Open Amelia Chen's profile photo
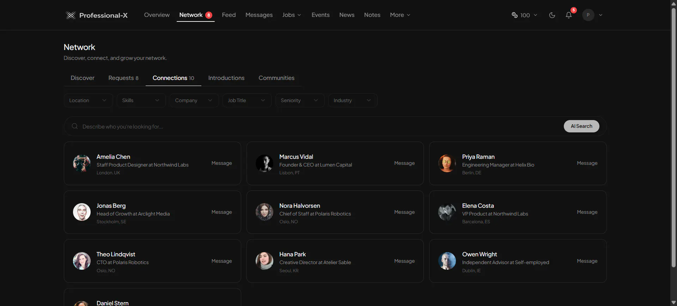The image size is (677, 306). click(x=82, y=163)
